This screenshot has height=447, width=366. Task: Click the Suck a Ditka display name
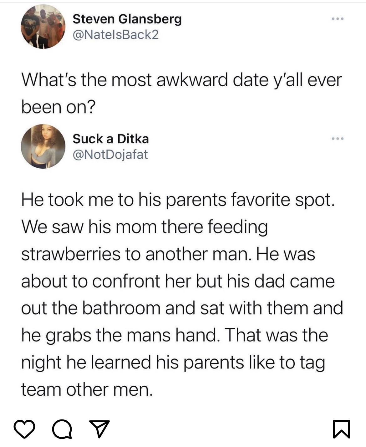(110, 139)
